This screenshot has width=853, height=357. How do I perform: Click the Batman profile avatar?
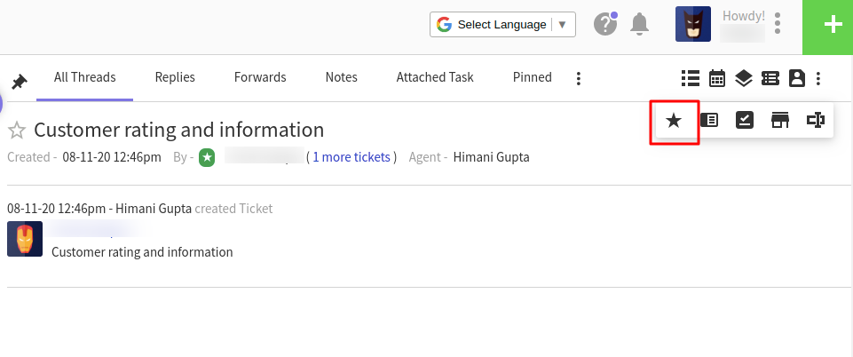(x=693, y=24)
